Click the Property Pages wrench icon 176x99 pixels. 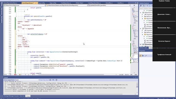(146, 56)
